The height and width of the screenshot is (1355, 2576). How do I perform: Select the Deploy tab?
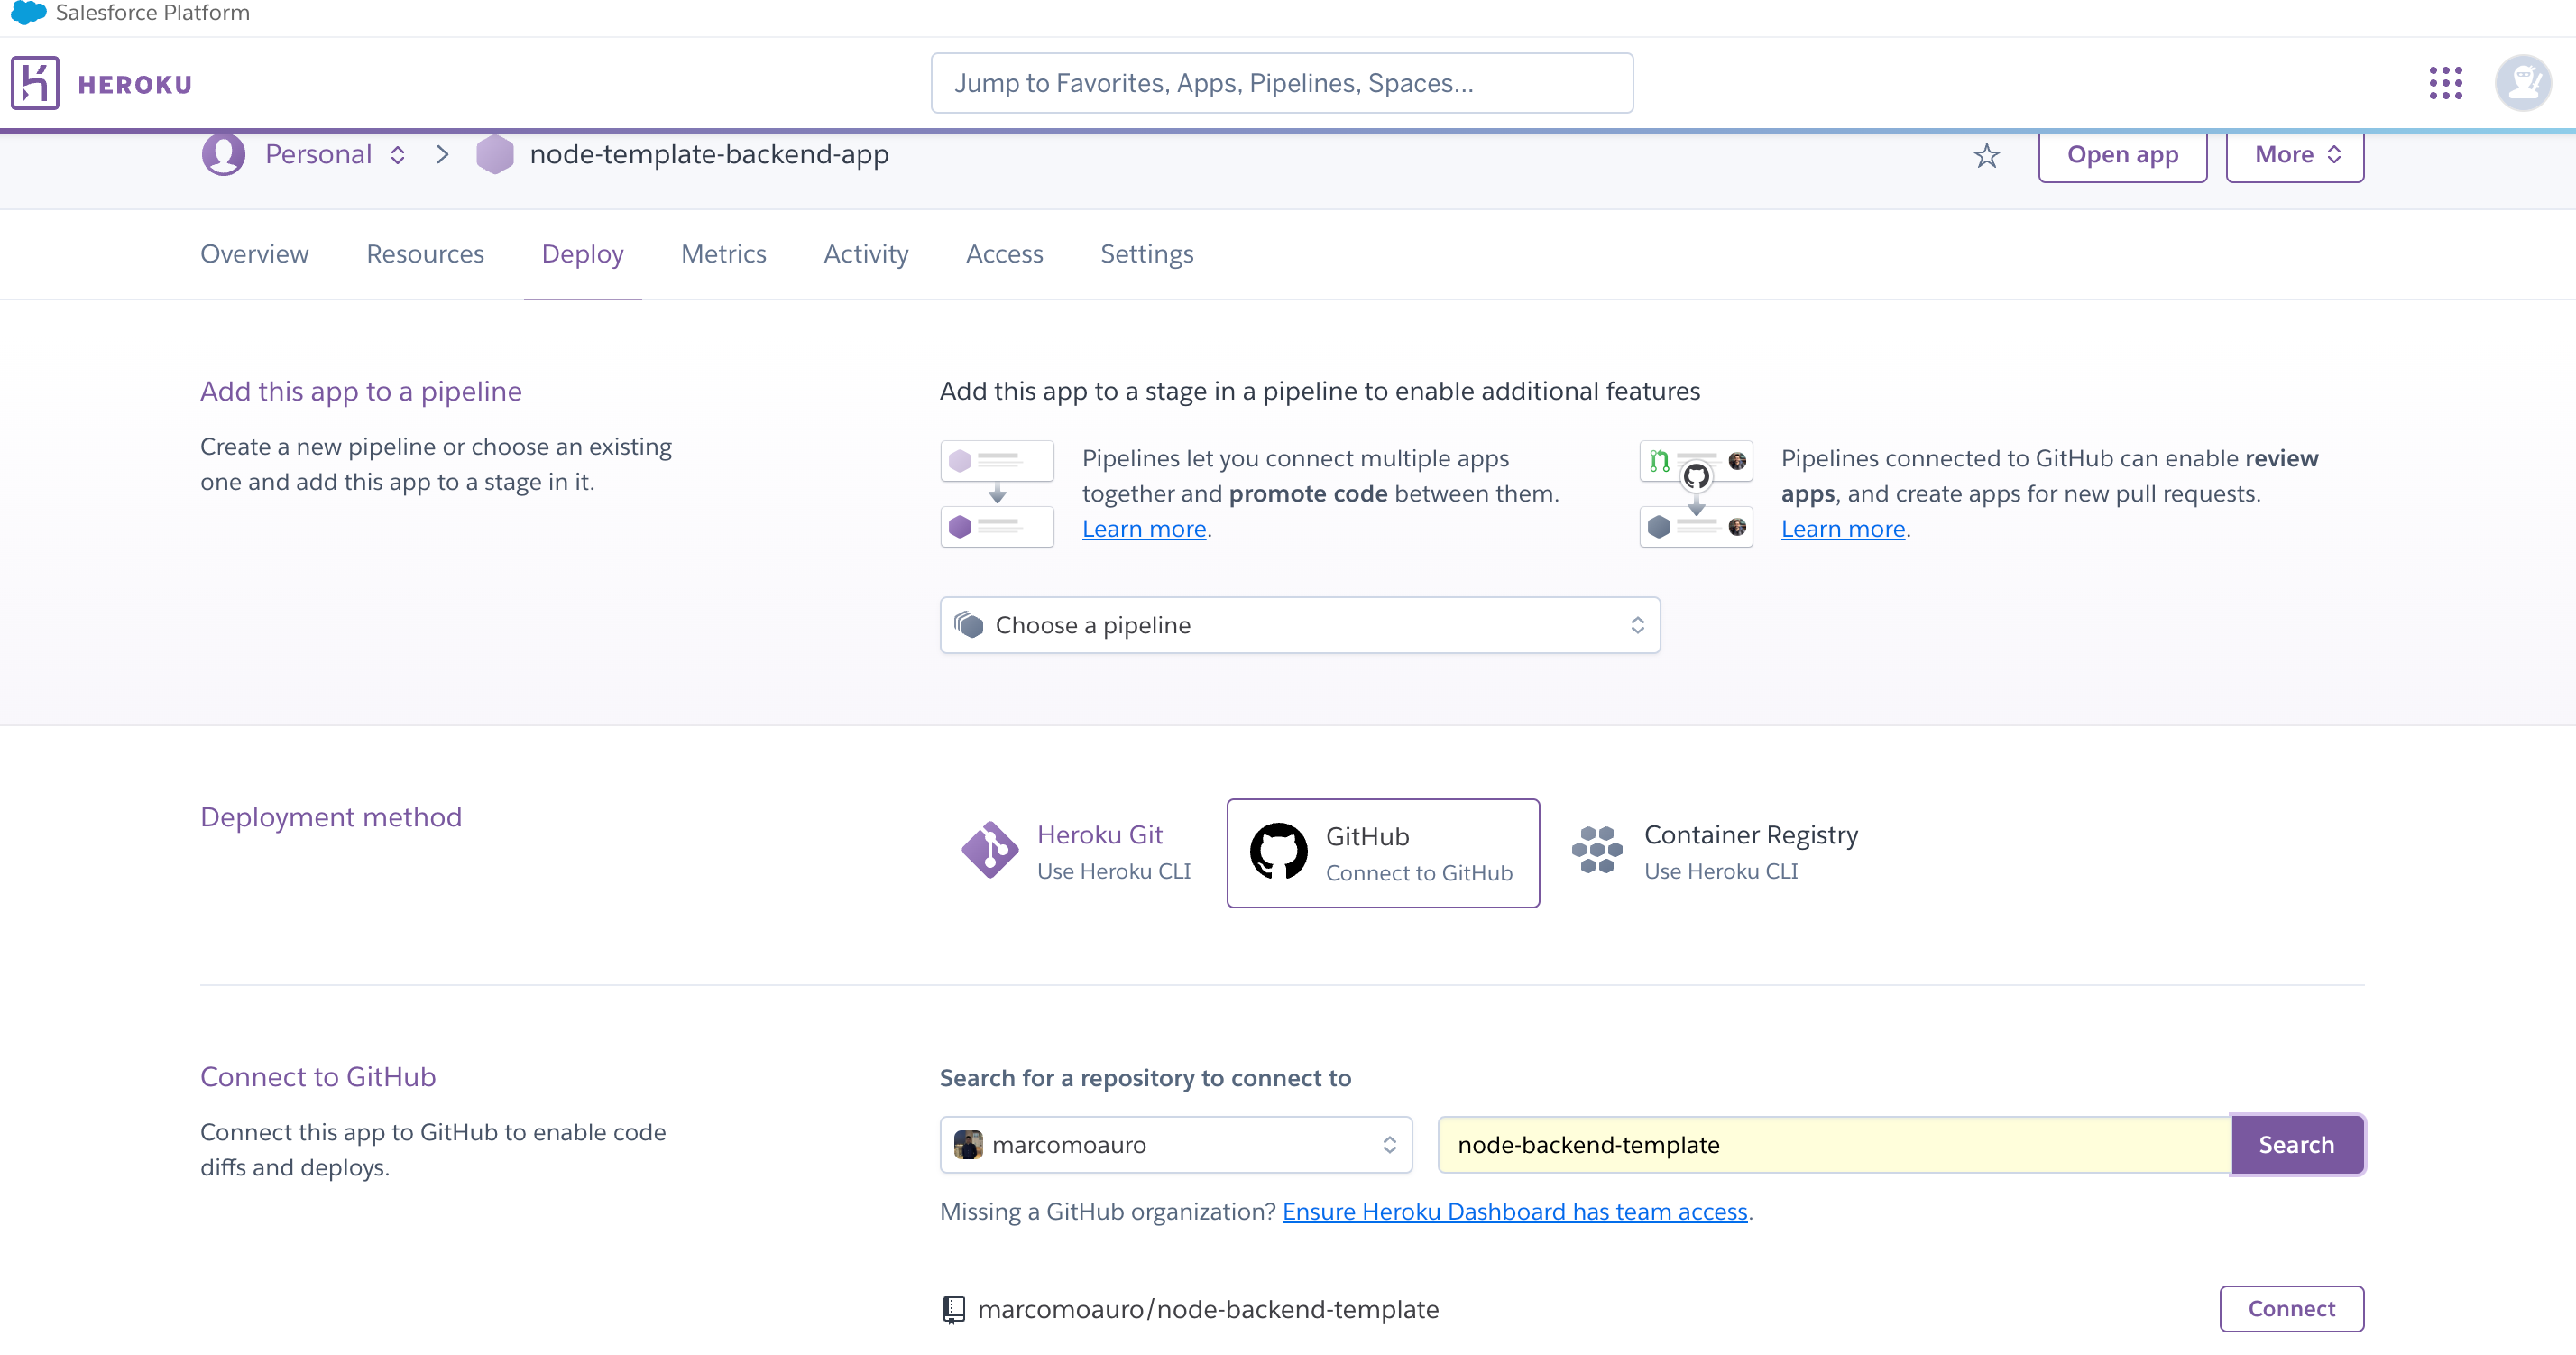coord(583,255)
